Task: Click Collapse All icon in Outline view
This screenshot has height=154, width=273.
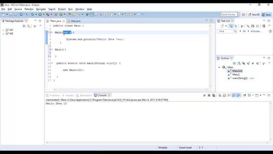Action: 234,63
